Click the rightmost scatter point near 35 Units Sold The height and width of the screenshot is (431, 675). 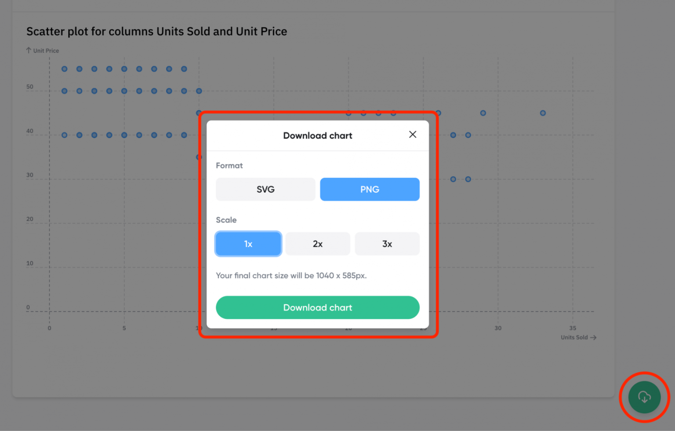pyautogui.click(x=543, y=113)
